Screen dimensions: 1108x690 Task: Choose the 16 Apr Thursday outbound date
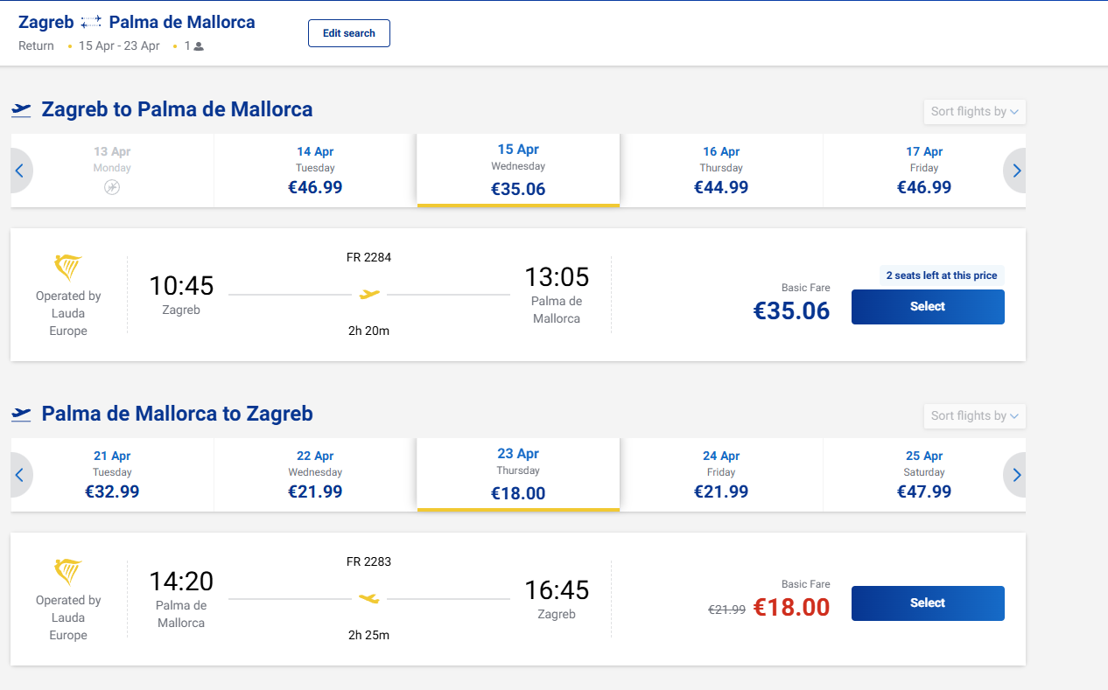(721, 171)
